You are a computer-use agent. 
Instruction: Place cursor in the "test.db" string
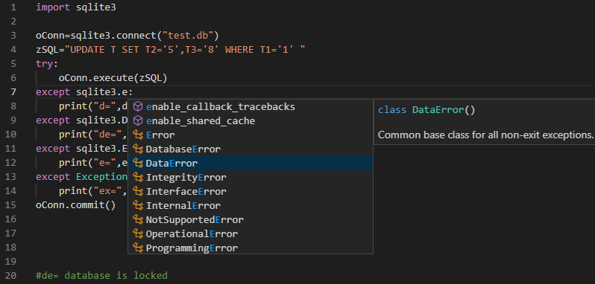click(x=188, y=36)
